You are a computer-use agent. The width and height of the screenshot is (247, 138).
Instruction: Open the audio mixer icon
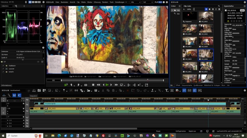click(x=189, y=91)
